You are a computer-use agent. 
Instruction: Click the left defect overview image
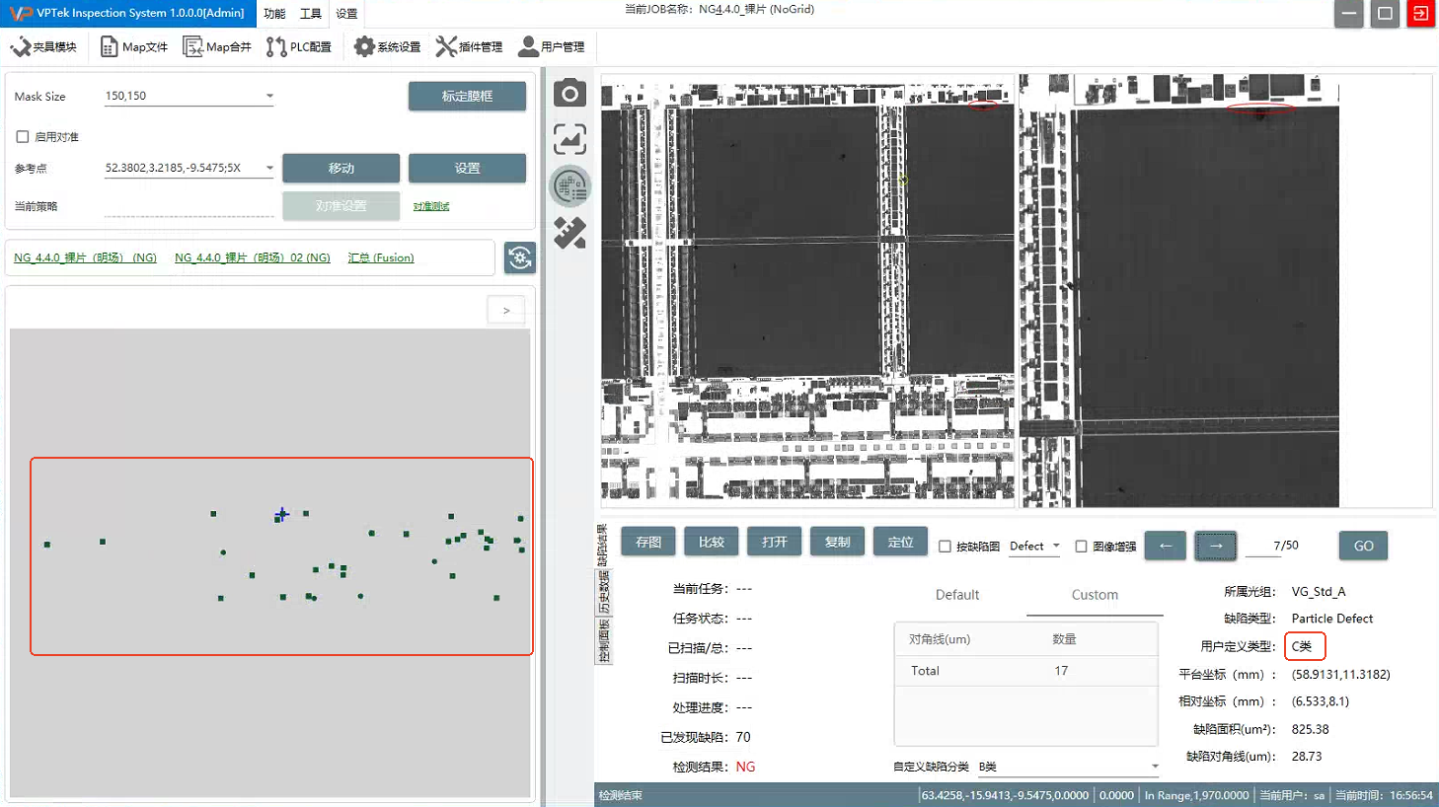coord(807,291)
